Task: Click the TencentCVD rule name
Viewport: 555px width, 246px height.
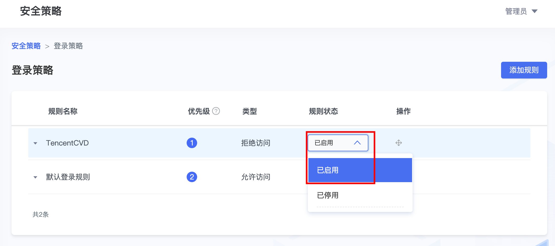Action: [68, 143]
